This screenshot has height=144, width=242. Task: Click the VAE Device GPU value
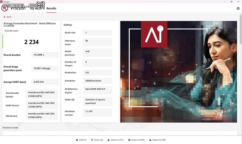pyautogui.click(x=42, y=116)
